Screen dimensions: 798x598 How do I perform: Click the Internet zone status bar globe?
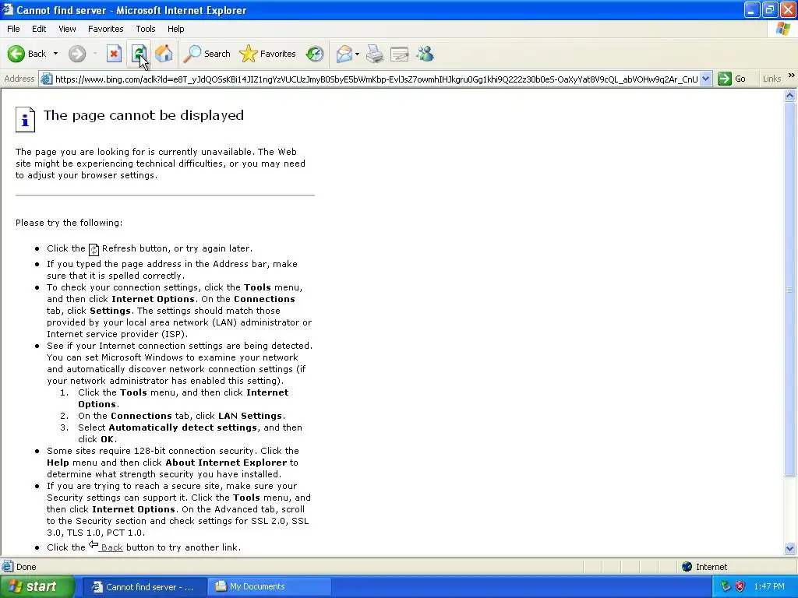point(687,567)
